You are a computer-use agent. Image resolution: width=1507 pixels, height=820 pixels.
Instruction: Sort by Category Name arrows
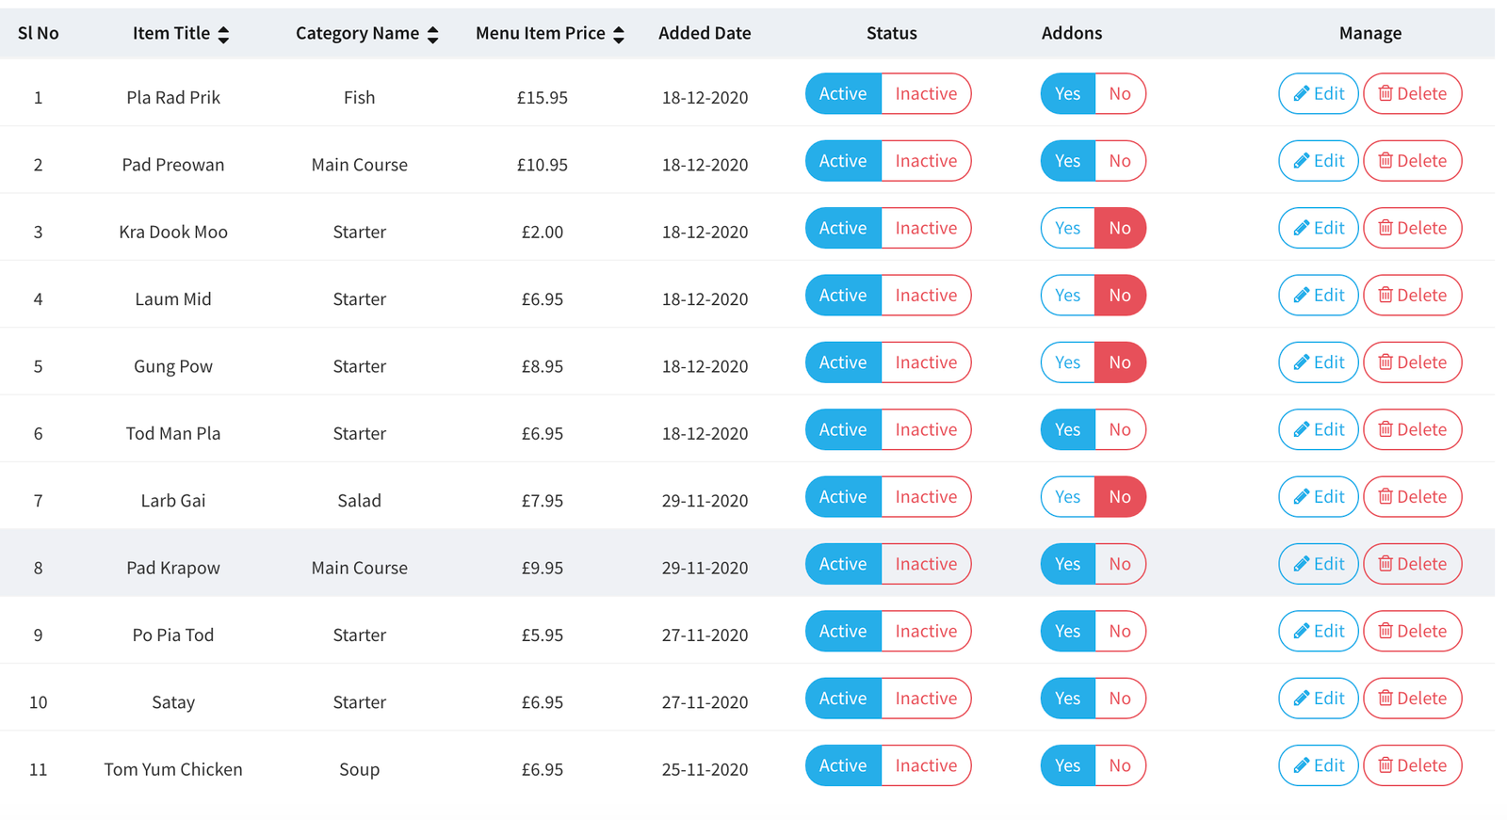tap(432, 35)
